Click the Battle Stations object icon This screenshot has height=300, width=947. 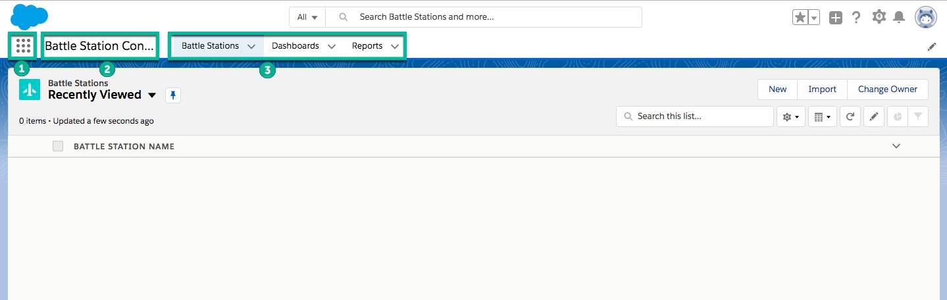pyautogui.click(x=30, y=89)
